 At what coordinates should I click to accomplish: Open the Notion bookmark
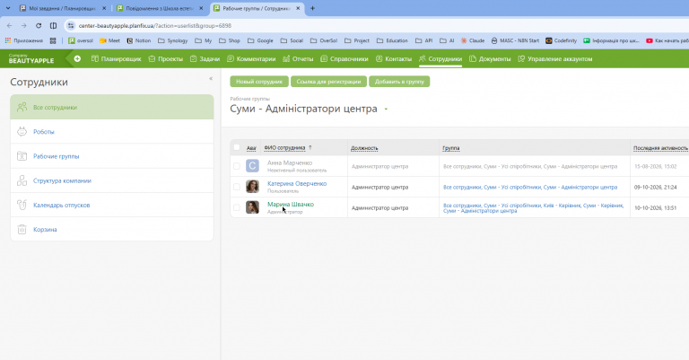139,40
